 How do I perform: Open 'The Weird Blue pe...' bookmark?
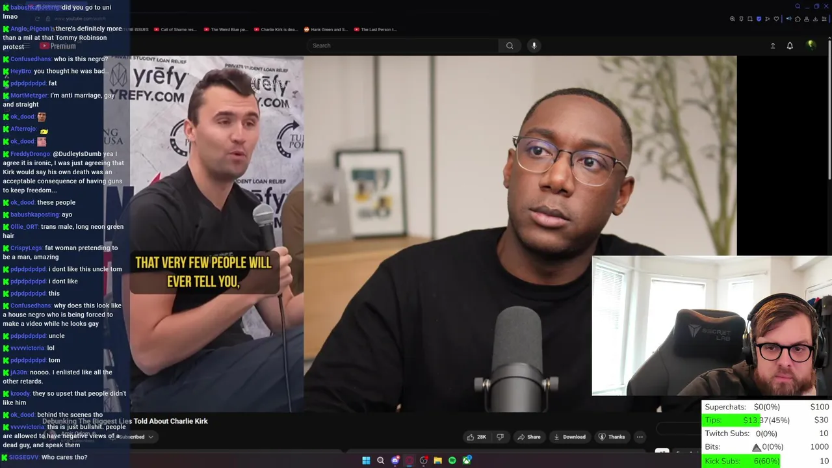226,29
